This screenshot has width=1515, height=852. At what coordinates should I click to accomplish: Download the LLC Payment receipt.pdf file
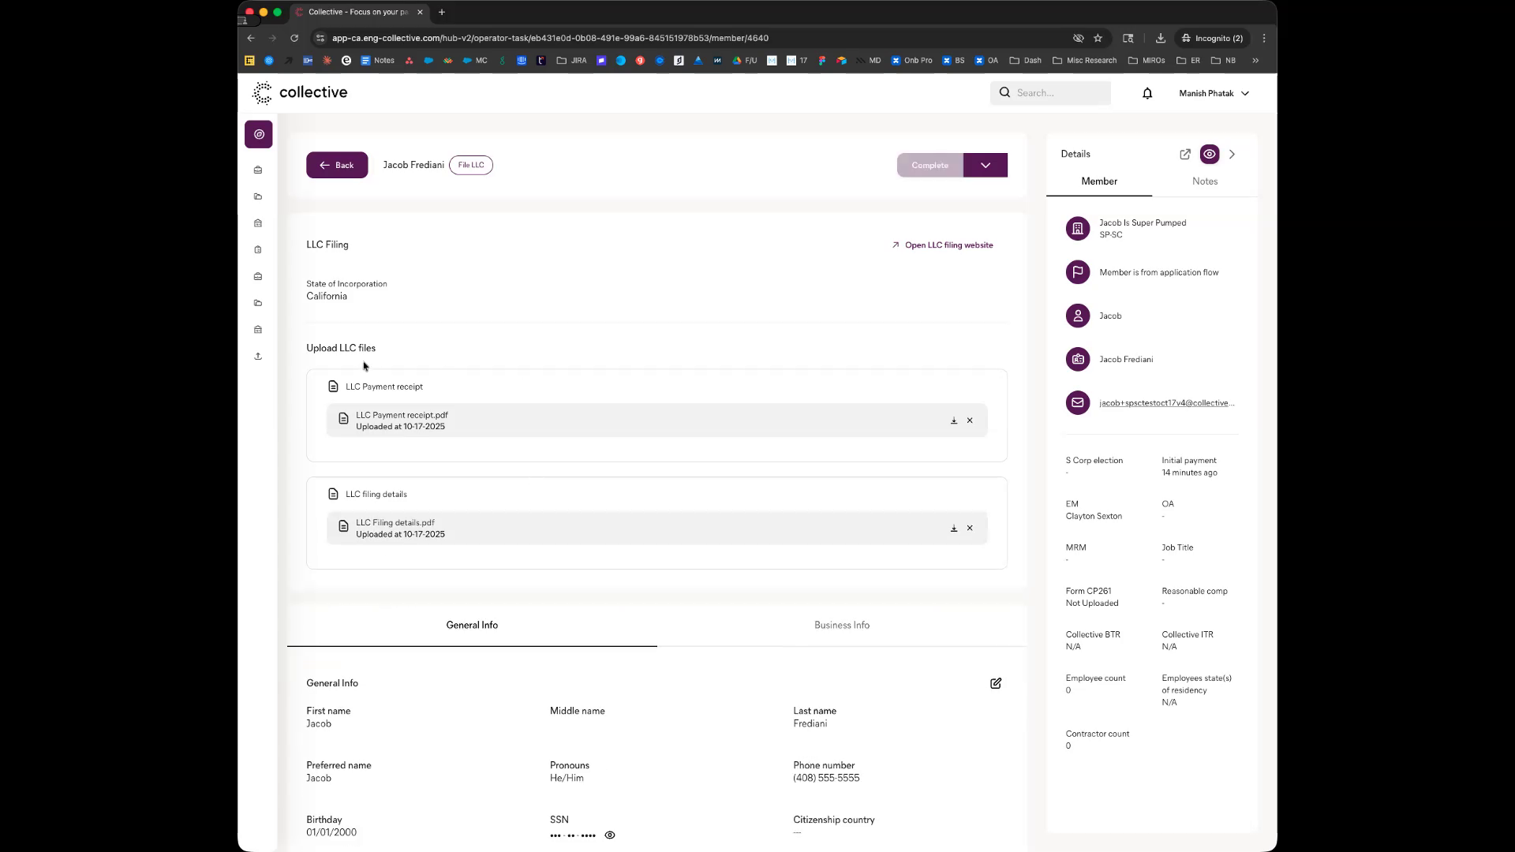pyautogui.click(x=953, y=420)
